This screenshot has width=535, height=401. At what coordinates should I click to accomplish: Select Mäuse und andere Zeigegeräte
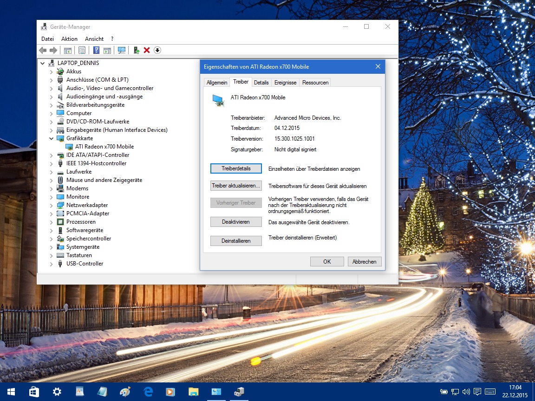104,180
